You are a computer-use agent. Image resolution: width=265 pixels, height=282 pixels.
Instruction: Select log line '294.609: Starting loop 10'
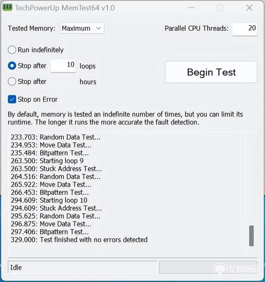(49, 200)
